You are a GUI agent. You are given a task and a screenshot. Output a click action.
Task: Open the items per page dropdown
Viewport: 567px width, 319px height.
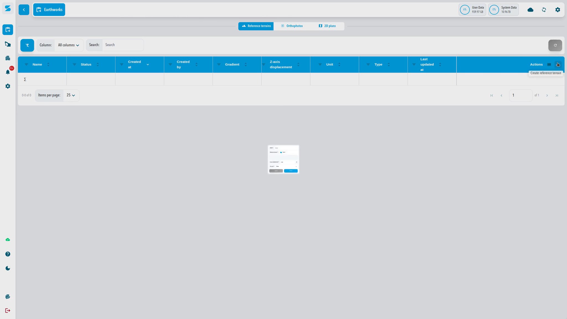coord(71,95)
